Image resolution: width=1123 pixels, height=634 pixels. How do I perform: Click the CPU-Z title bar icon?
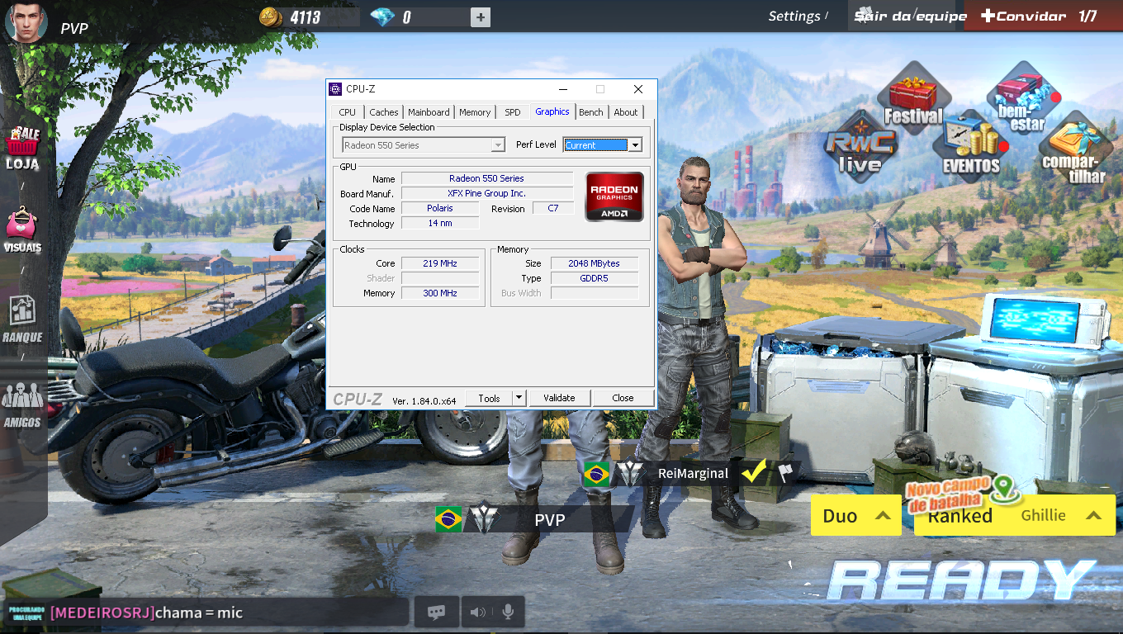[335, 89]
